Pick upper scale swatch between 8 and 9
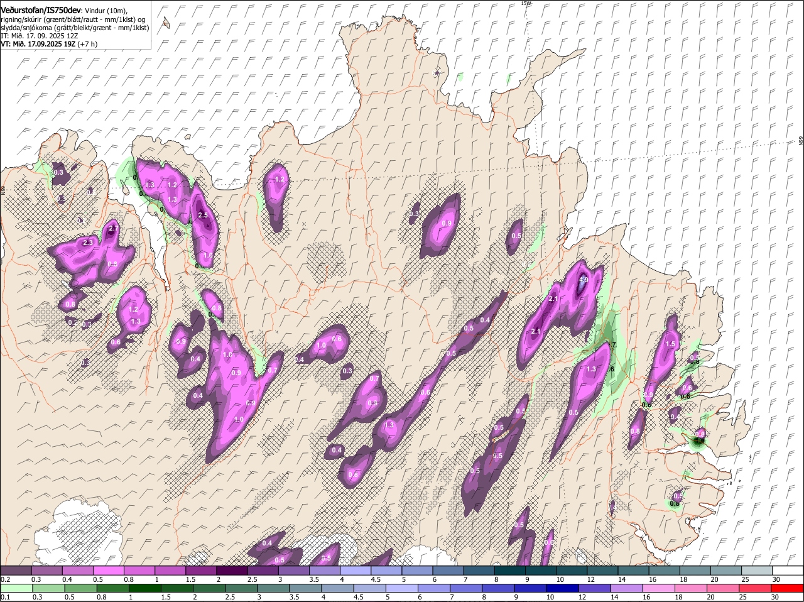 click(x=510, y=571)
